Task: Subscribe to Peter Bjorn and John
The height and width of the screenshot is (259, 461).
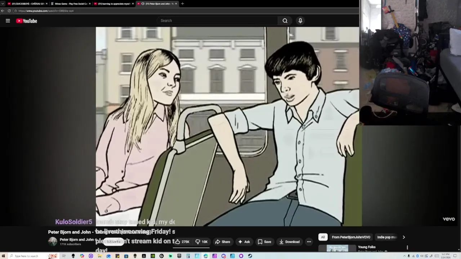Action: coord(114,242)
